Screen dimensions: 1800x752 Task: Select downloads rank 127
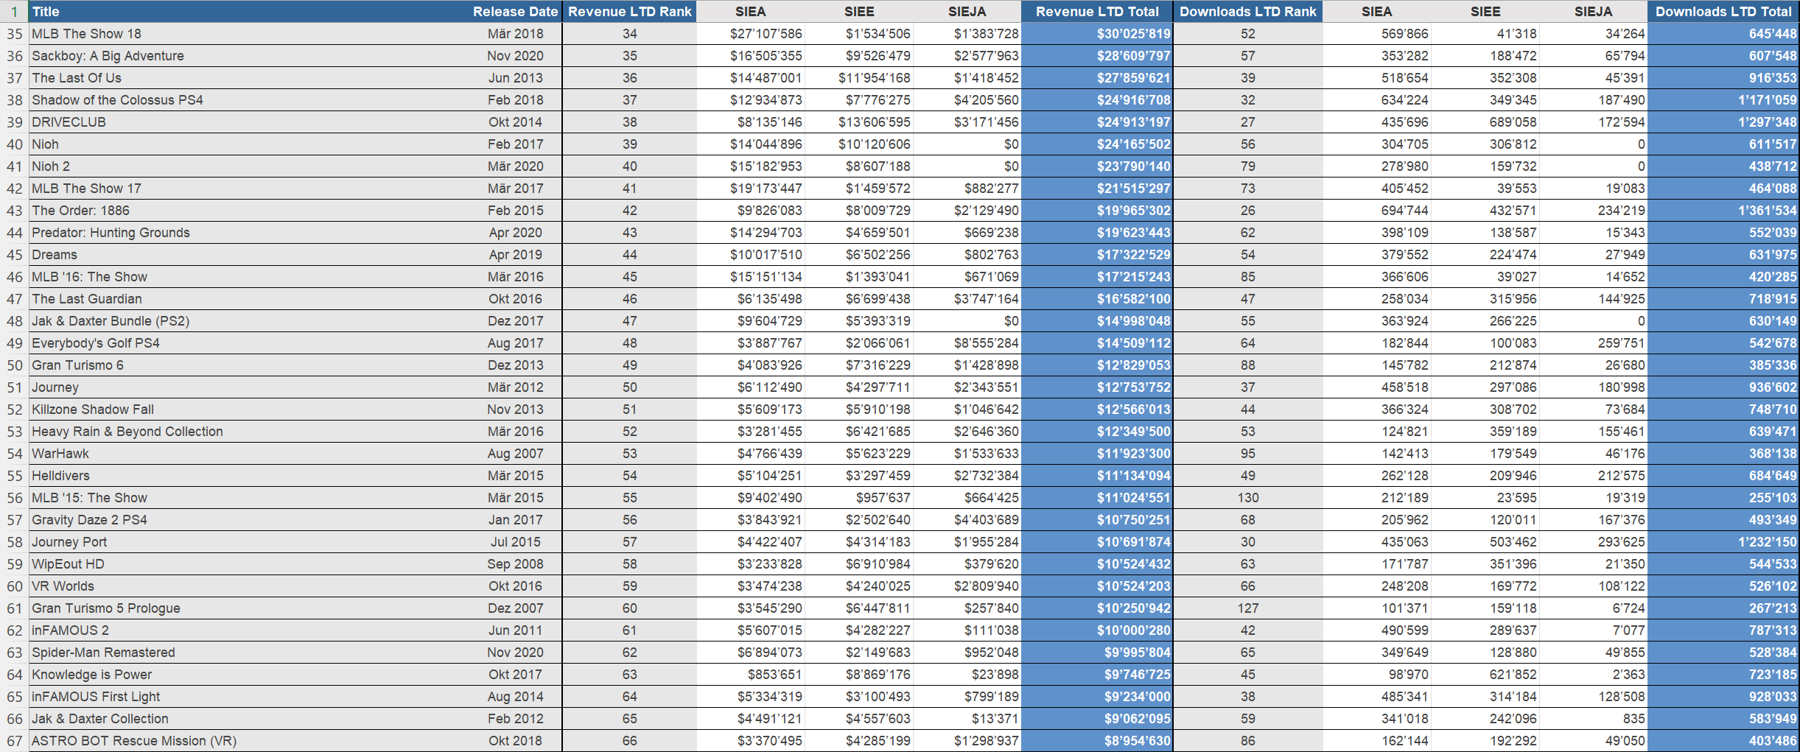pyautogui.click(x=1247, y=608)
